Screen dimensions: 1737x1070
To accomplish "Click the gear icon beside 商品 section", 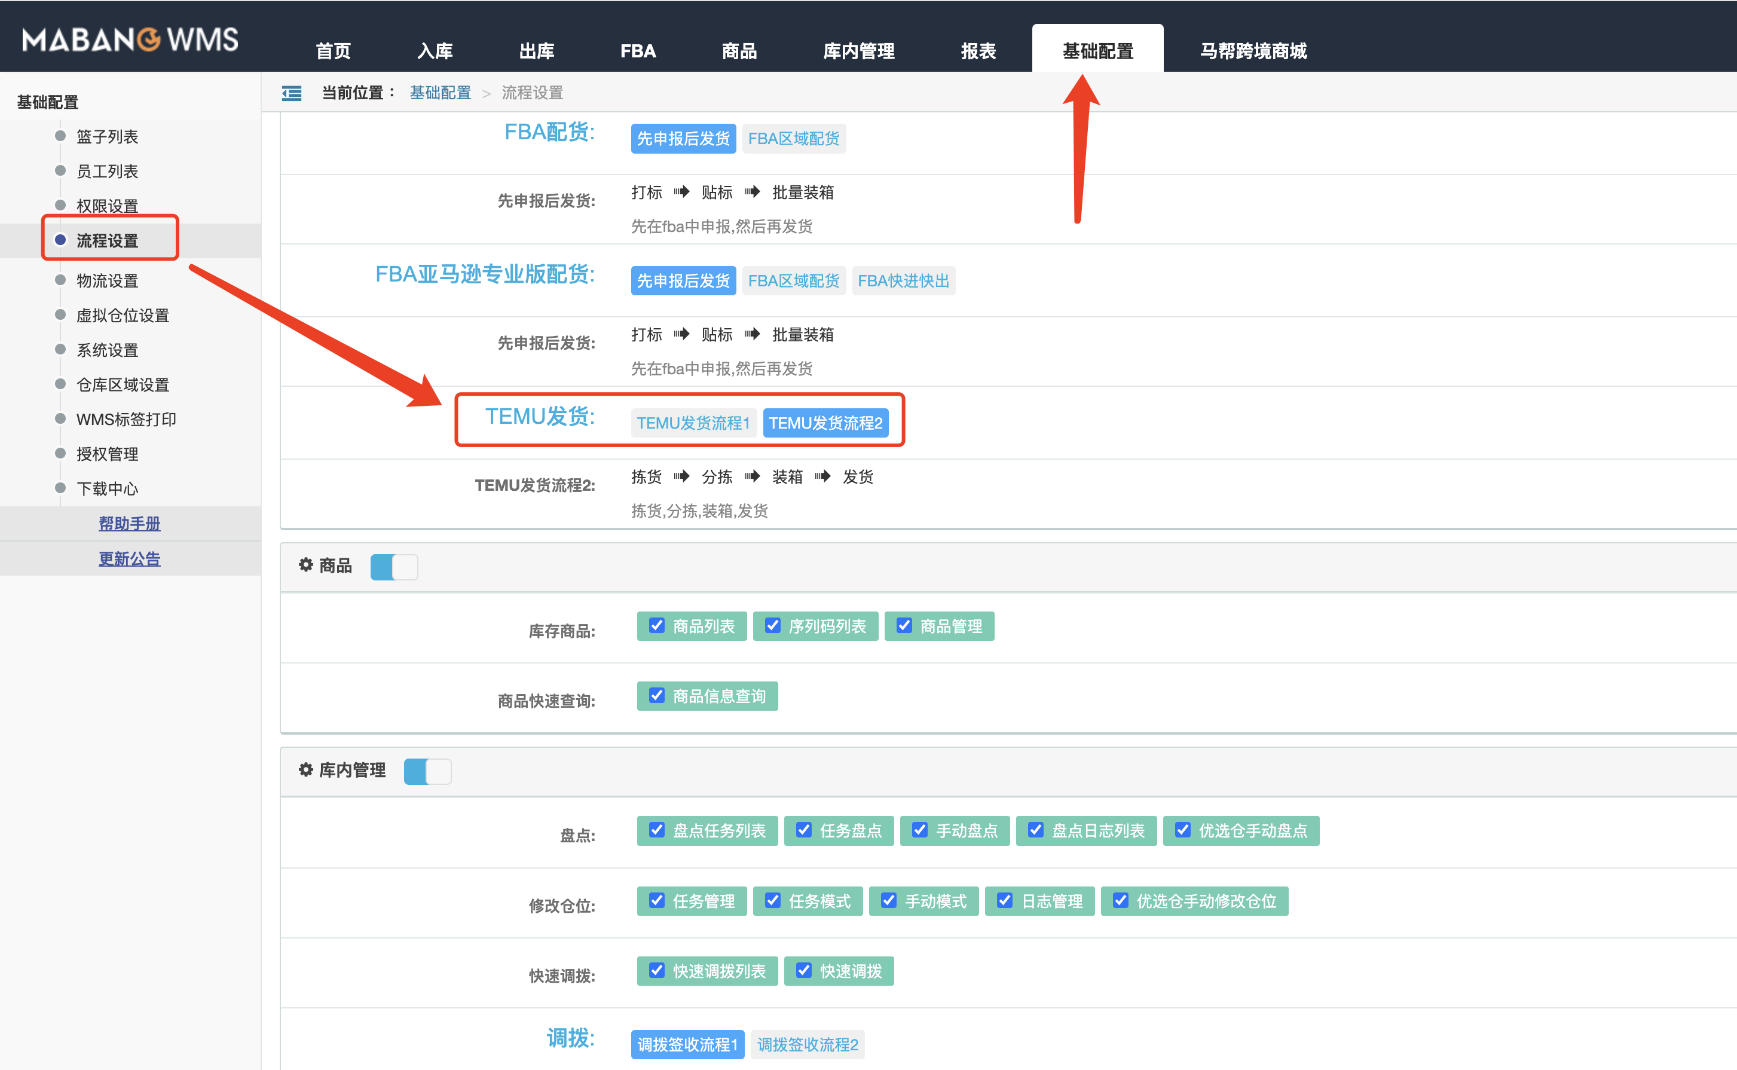I will coord(305,565).
